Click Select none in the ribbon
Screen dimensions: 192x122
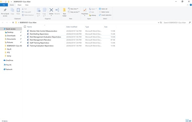[x=104, y=12]
